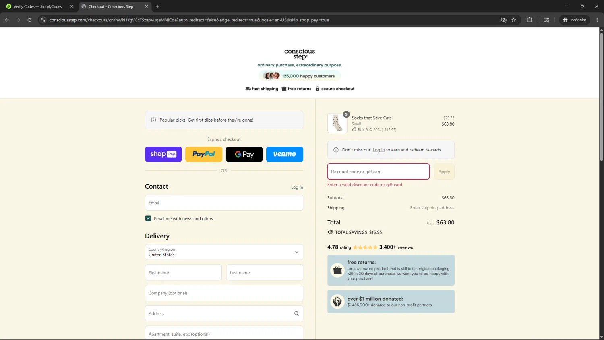Open the side panel icon
The width and height of the screenshot is (604, 340).
click(546, 20)
